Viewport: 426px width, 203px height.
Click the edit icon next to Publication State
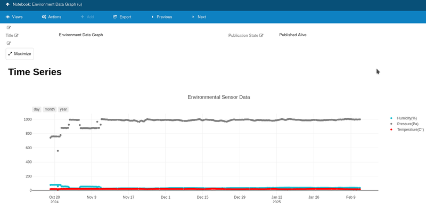pyautogui.click(x=261, y=35)
